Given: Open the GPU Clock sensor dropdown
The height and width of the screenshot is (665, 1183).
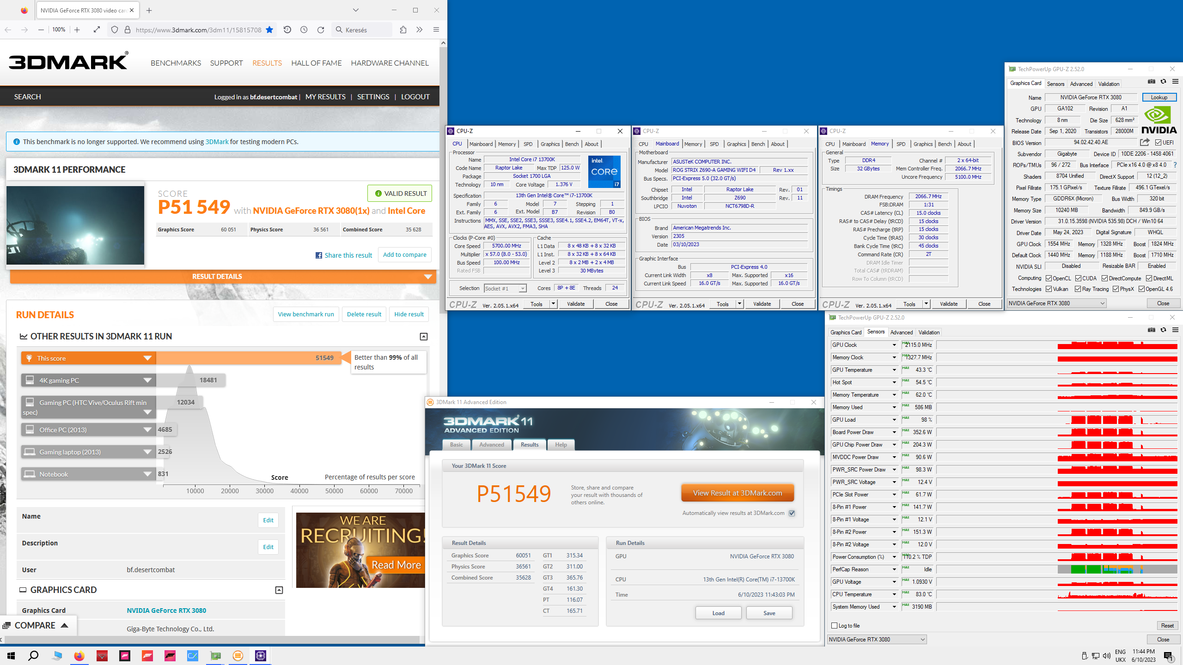Looking at the screenshot, I should point(894,345).
